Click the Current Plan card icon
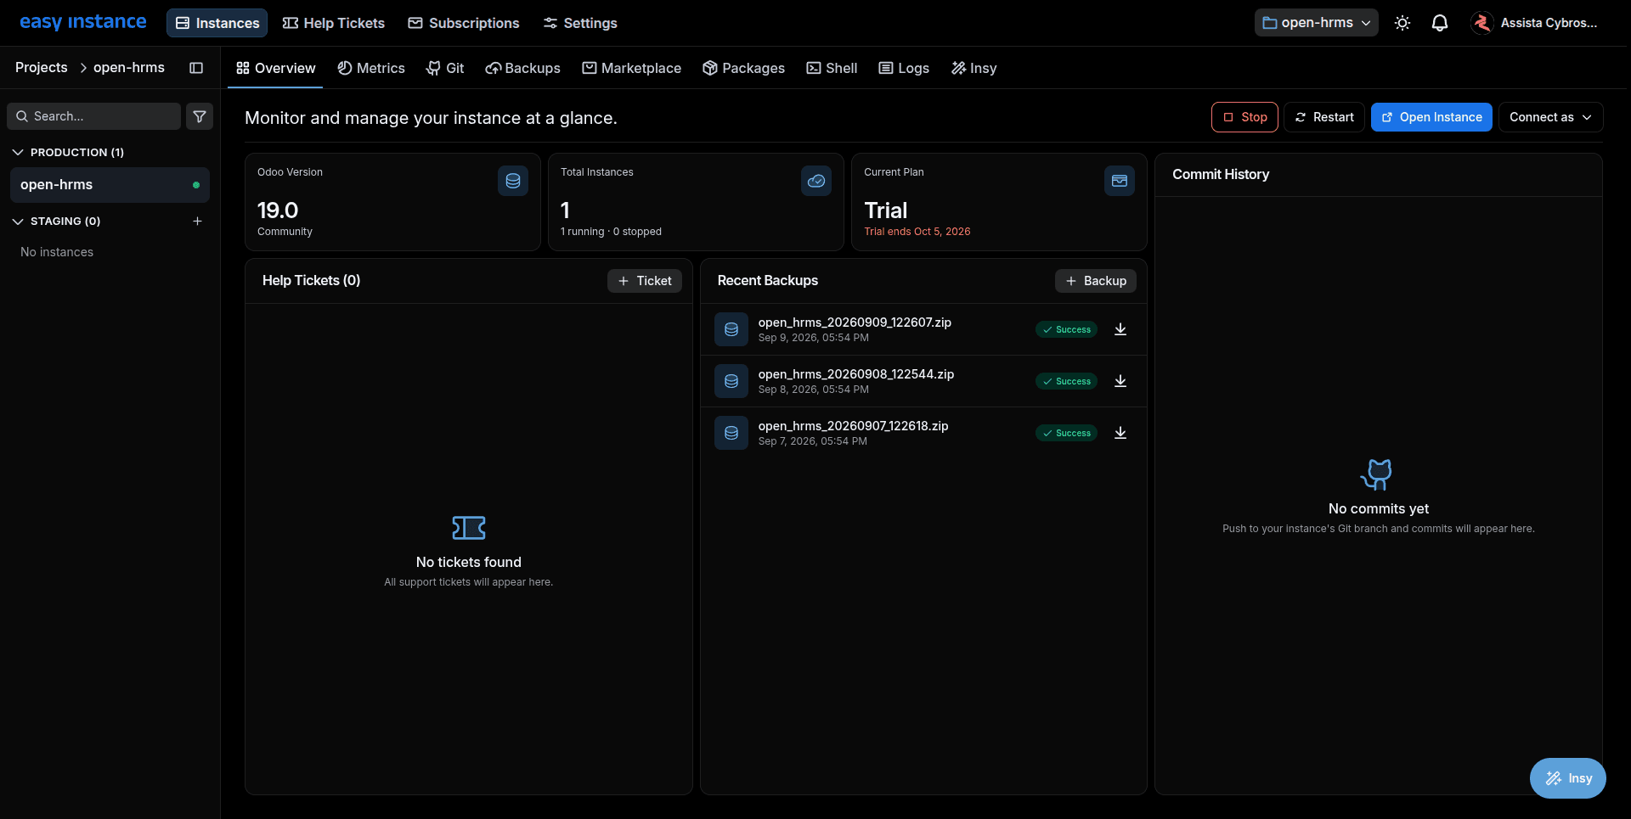The image size is (1631, 819). (1120, 181)
